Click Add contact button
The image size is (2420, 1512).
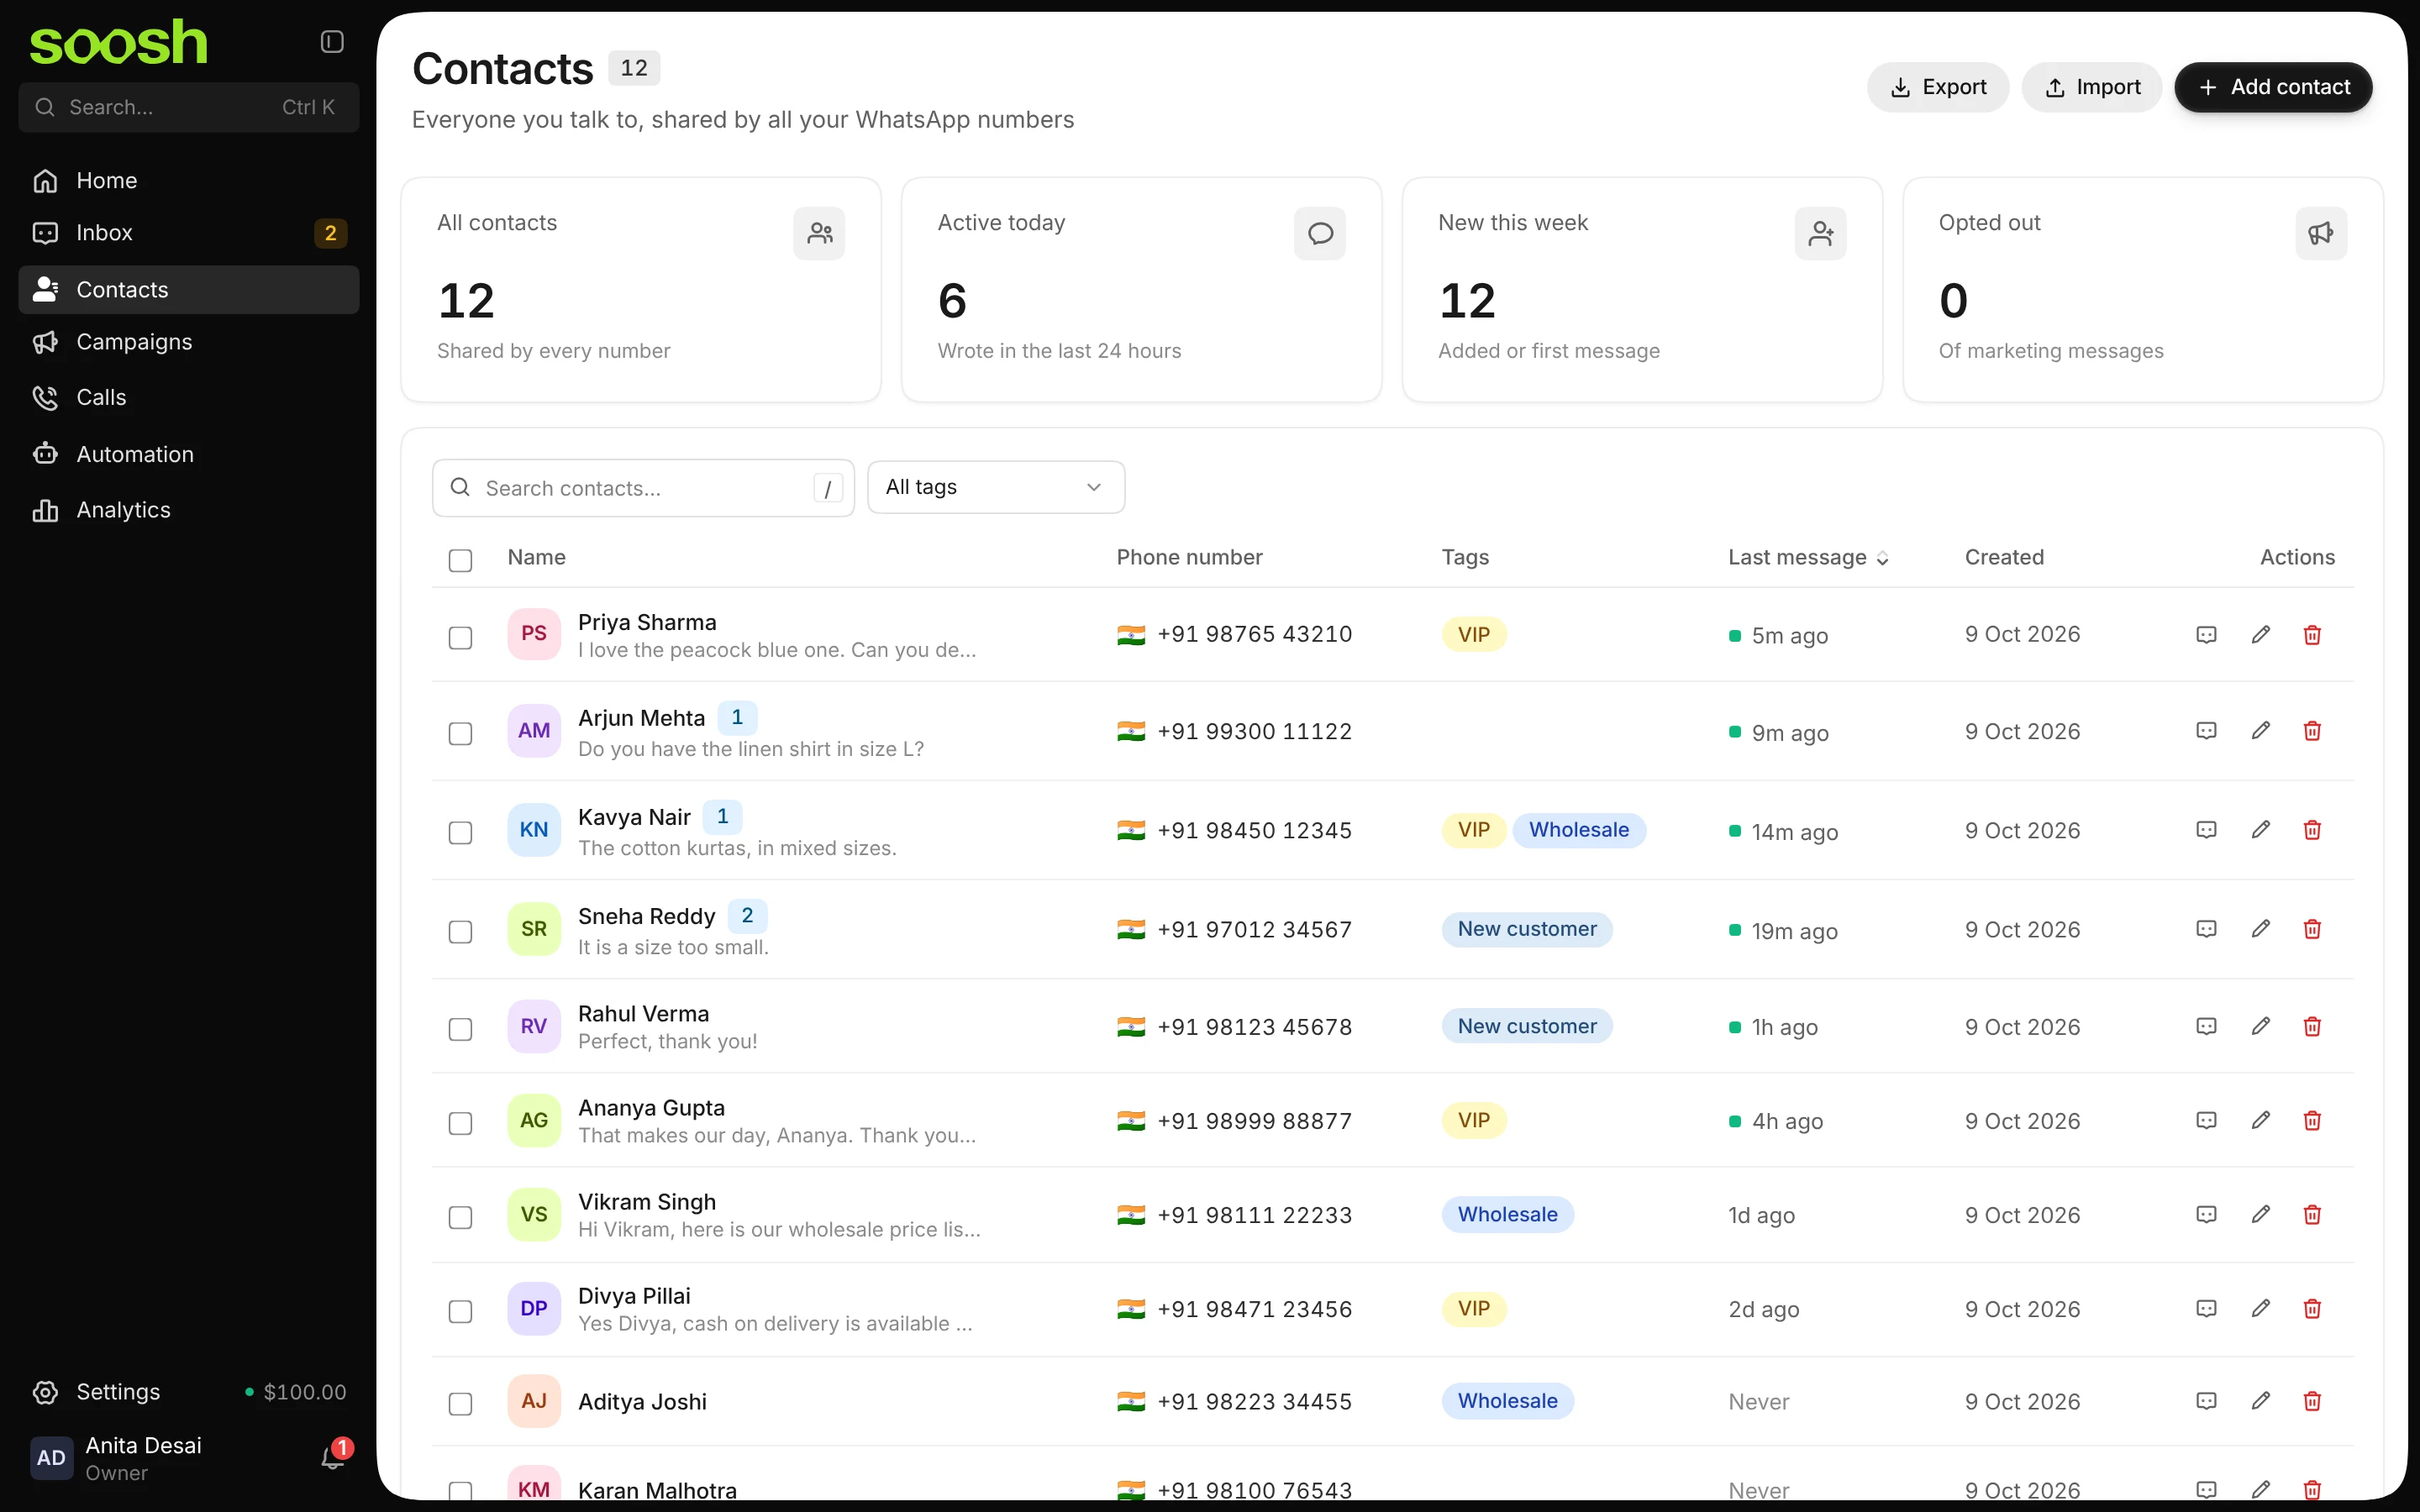[2273, 87]
